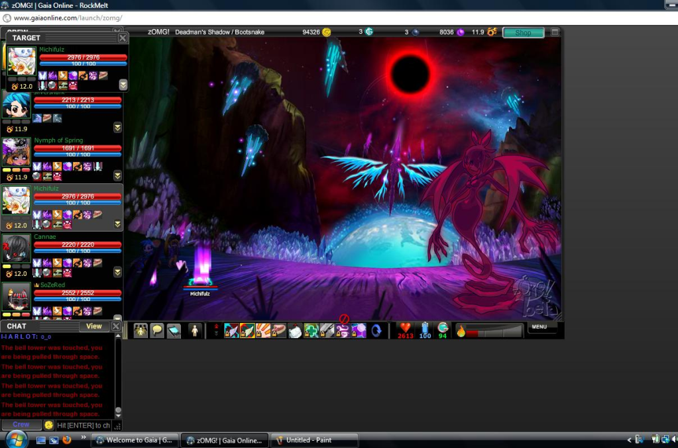Open the blue map/PDA icon in action bar

174,331
